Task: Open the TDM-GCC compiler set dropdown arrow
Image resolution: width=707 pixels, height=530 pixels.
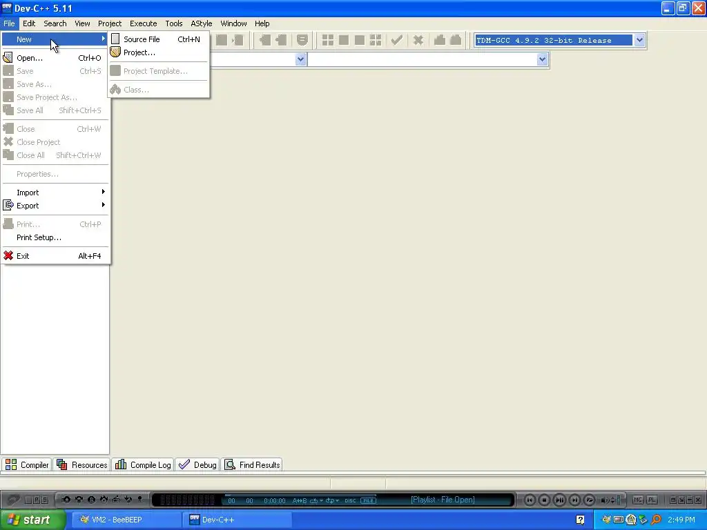Action: [x=639, y=40]
